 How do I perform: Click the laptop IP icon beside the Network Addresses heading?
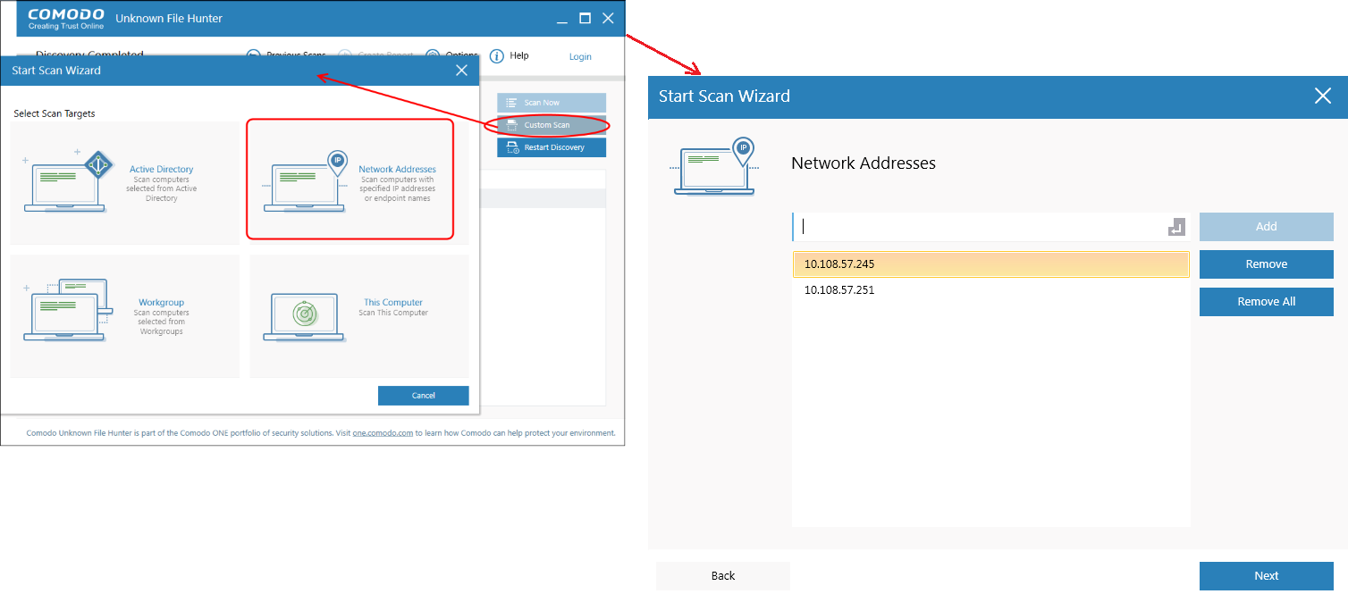[715, 166]
